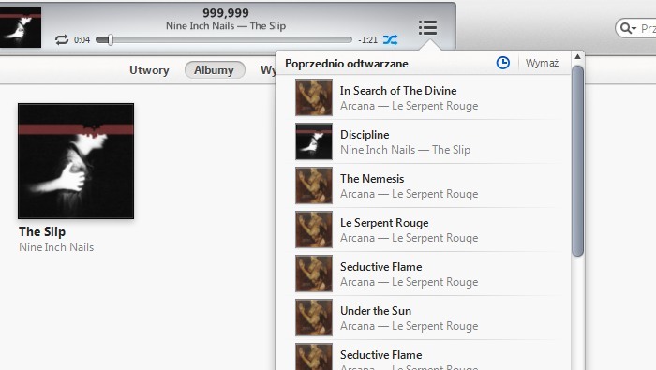This screenshot has width=656, height=370.
Task: Toggle the repeat button
Action: pos(62,39)
